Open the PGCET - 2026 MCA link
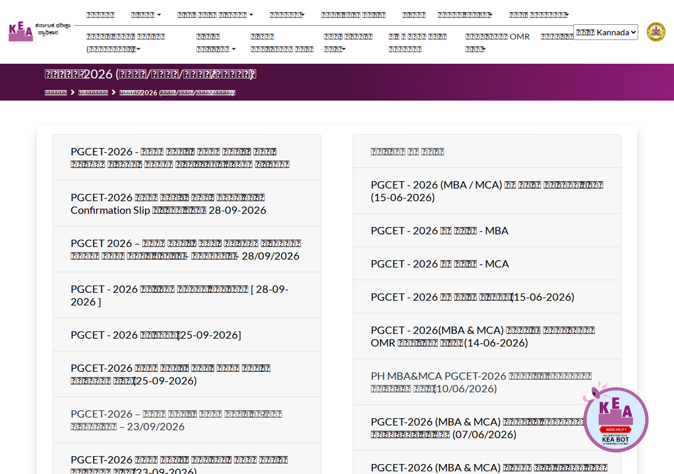Screen dimensions: 674x474 point(487,263)
